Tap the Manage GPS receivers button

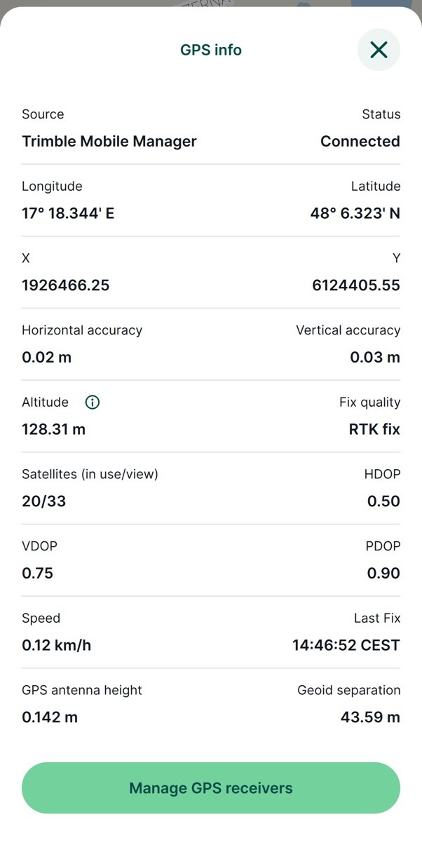tap(211, 788)
